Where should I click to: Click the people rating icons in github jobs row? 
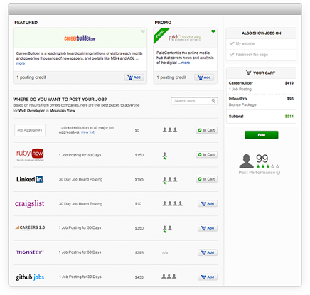169,277
